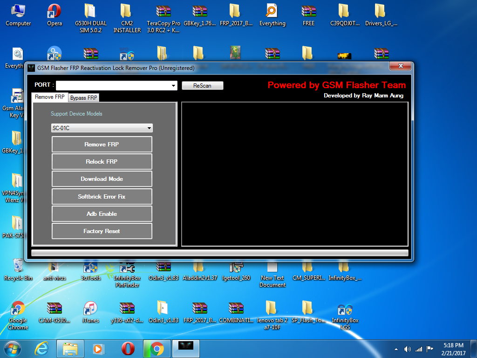Show hidden system tray icons
The image size is (477, 358).
pos(396,349)
